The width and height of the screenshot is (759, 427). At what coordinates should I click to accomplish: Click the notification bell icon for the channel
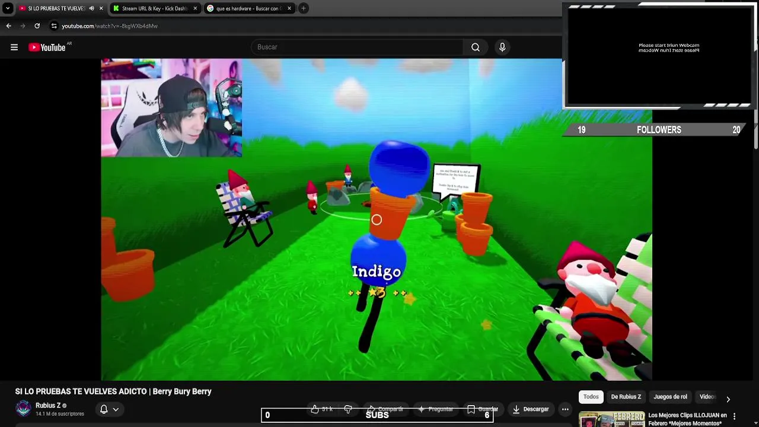104,409
